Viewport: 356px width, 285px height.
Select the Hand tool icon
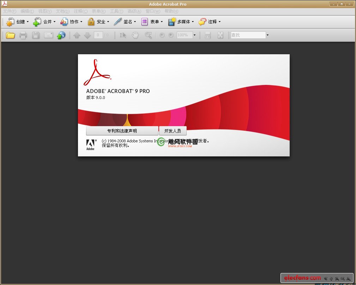pyautogui.click(x=135, y=35)
